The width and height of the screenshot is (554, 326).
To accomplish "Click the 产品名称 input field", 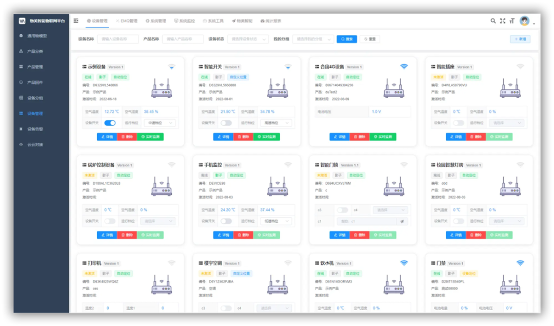I will point(183,39).
